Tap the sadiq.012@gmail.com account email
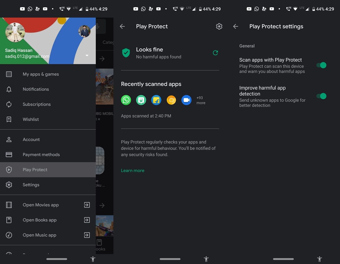Image resolution: width=340 pixels, height=264 pixels. pyautogui.click(x=27, y=56)
